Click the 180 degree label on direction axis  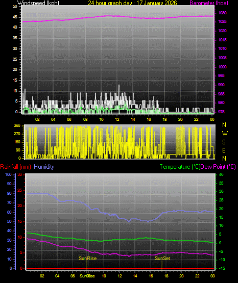(x=17, y=142)
